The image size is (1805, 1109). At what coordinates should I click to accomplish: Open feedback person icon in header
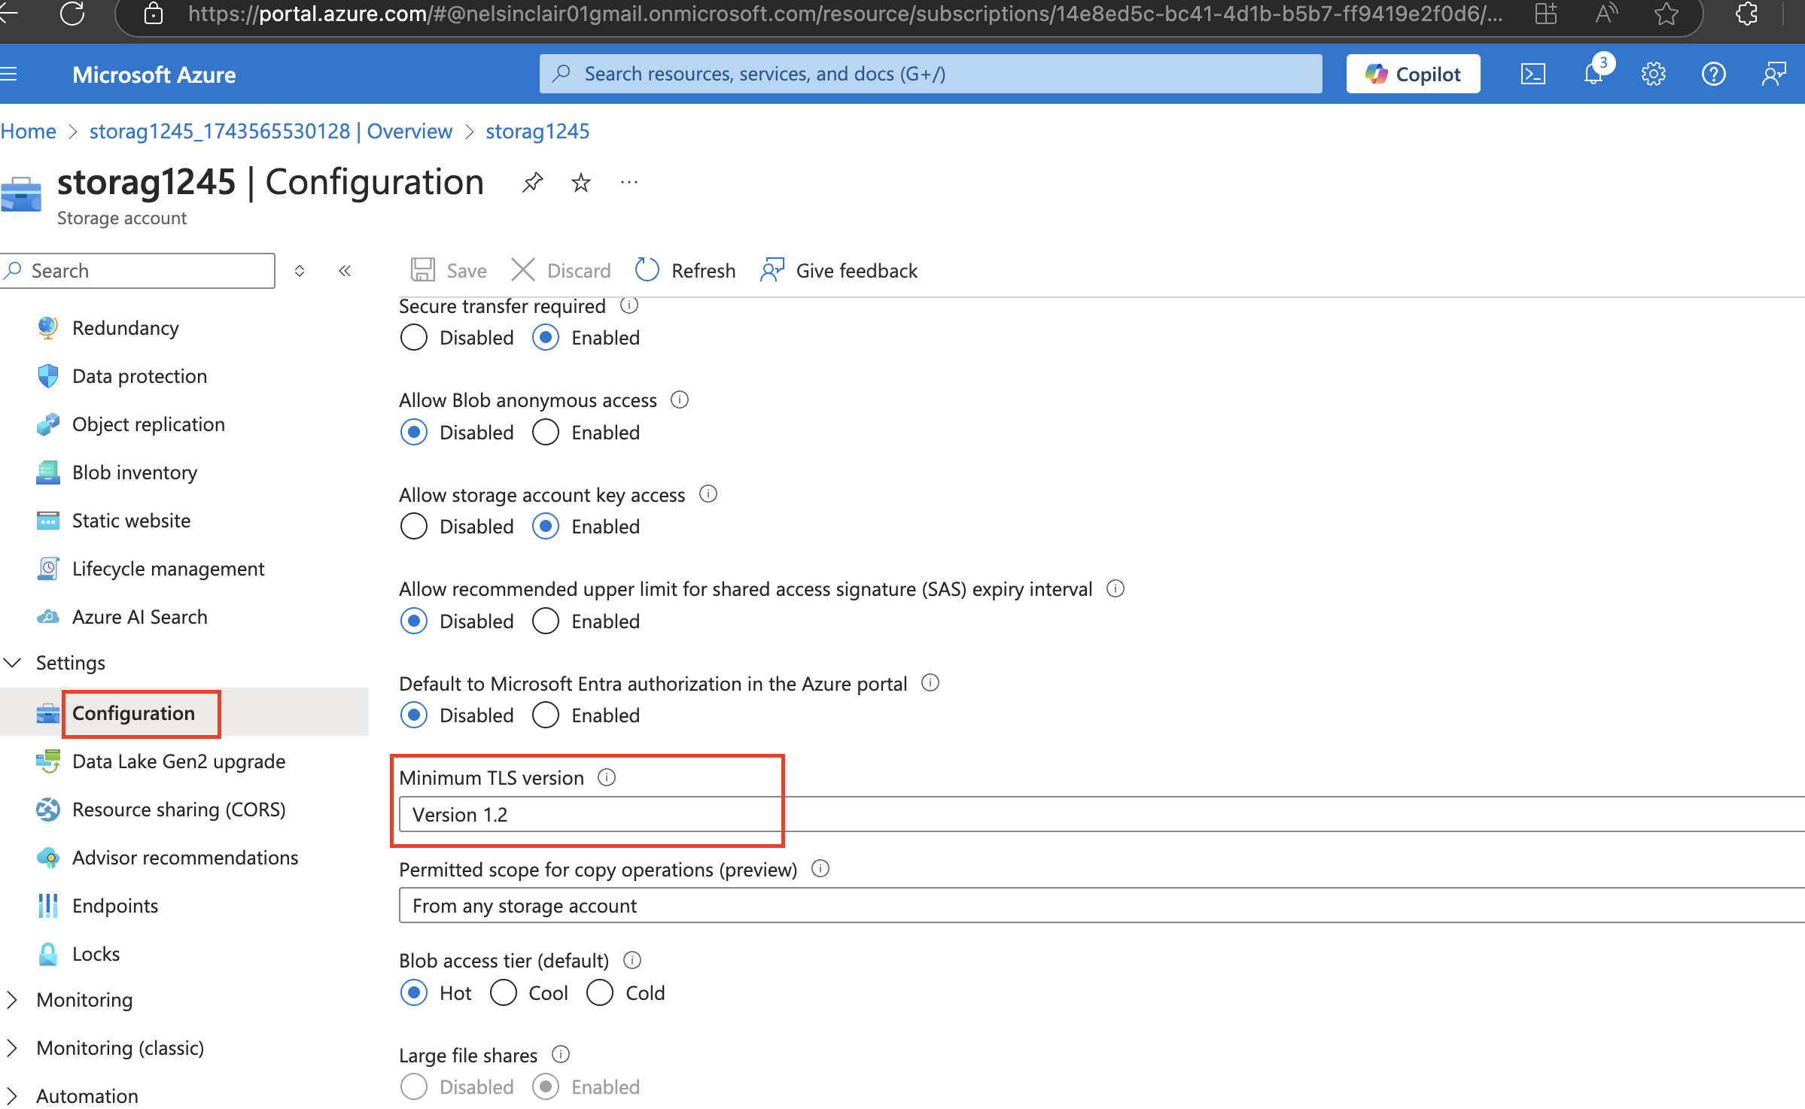(1774, 74)
